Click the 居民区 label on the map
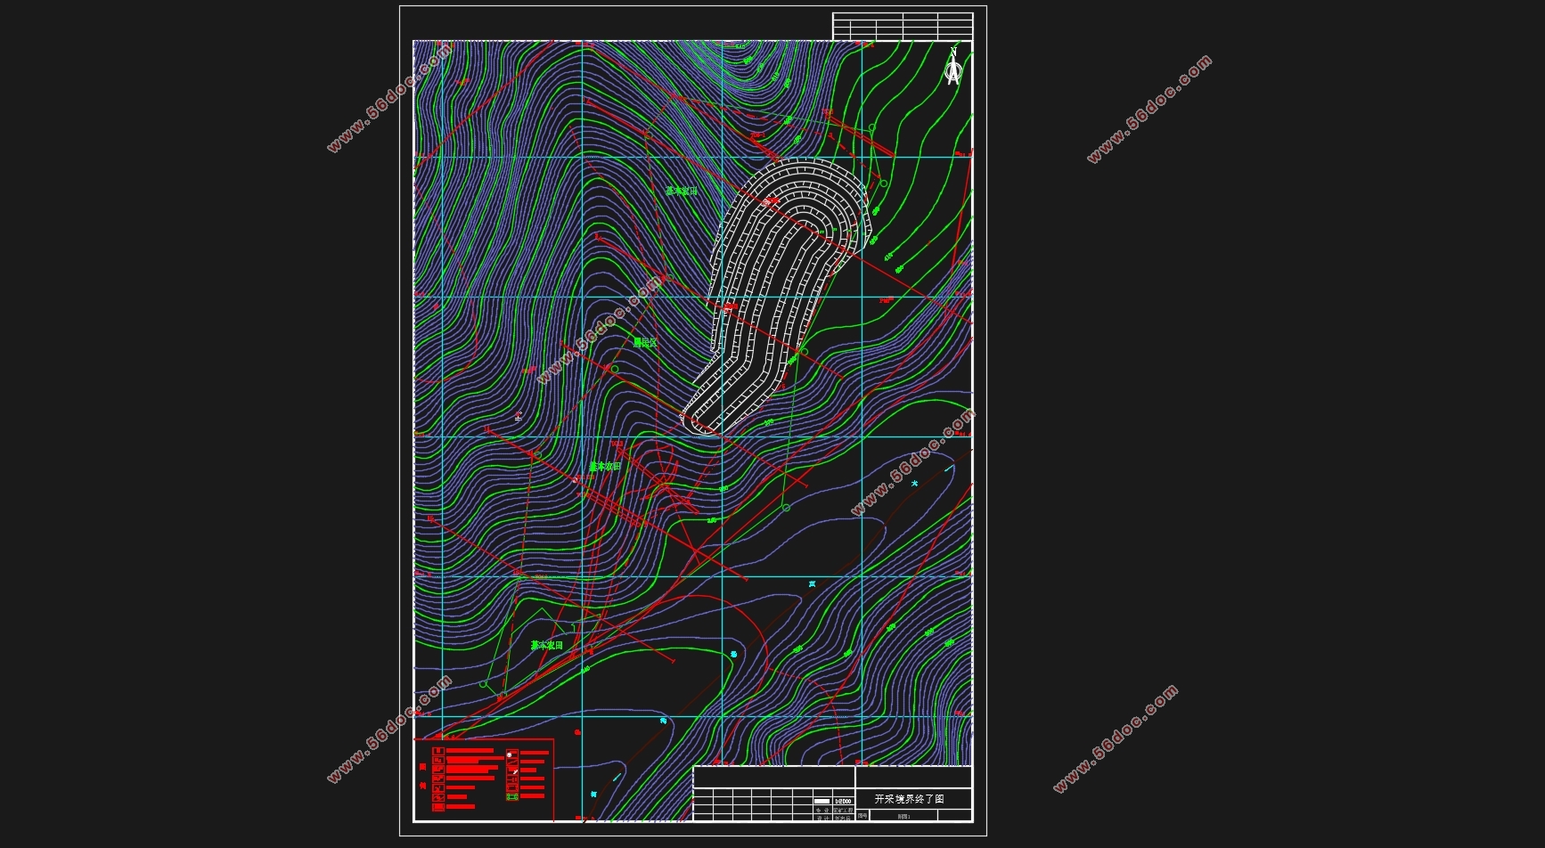The height and width of the screenshot is (848, 1545). coord(645,343)
